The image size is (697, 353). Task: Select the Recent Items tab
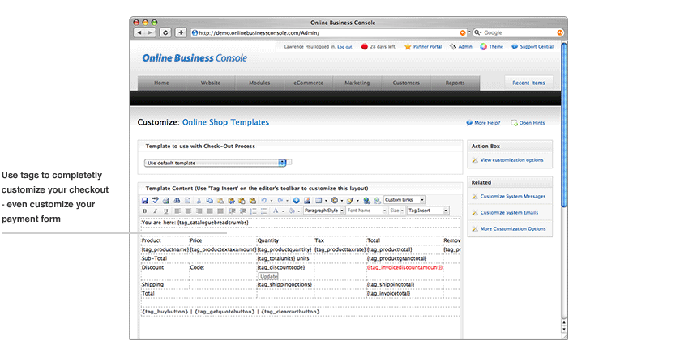point(528,83)
